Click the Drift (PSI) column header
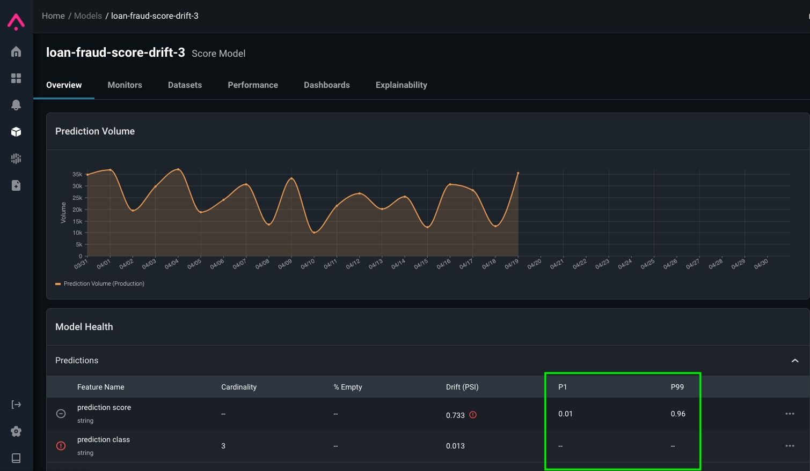This screenshot has height=471, width=810. [462, 387]
